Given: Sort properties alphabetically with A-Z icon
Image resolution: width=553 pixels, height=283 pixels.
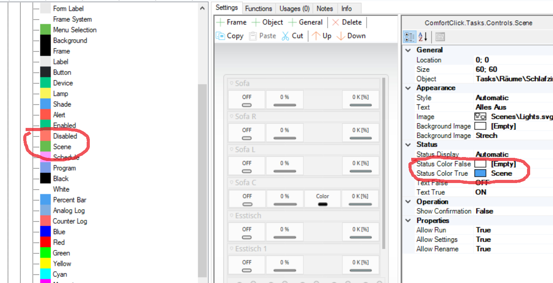Looking at the screenshot, I should tap(423, 37).
